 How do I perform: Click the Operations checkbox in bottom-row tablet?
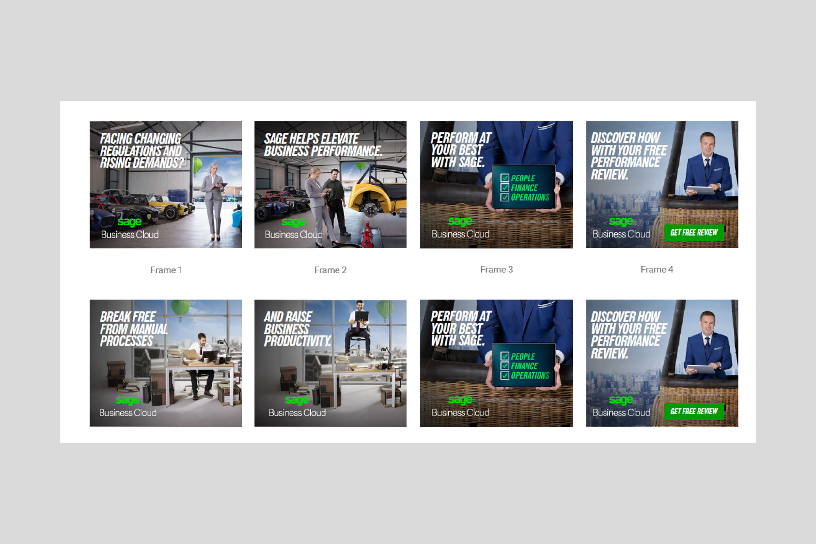click(505, 375)
